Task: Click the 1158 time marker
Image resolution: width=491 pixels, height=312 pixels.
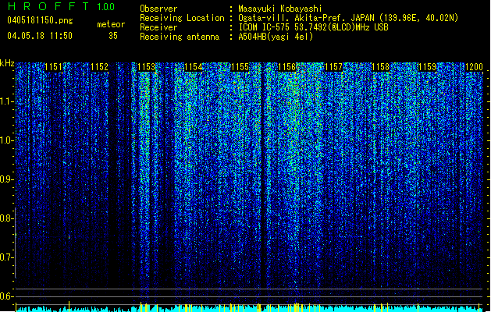Action: (x=380, y=67)
